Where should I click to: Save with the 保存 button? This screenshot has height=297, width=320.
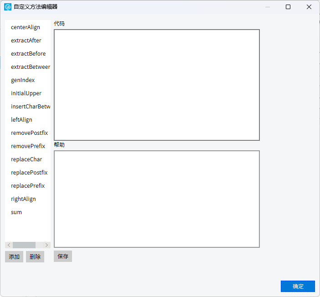63,256
